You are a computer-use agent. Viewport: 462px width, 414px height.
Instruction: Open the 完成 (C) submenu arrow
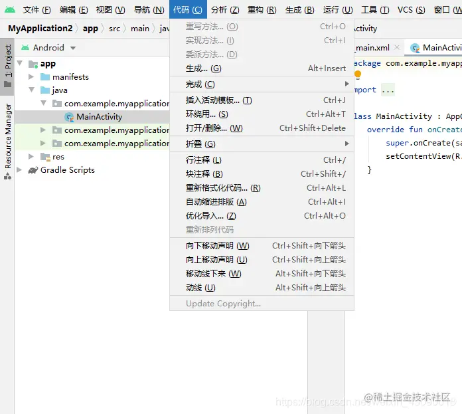click(346, 84)
